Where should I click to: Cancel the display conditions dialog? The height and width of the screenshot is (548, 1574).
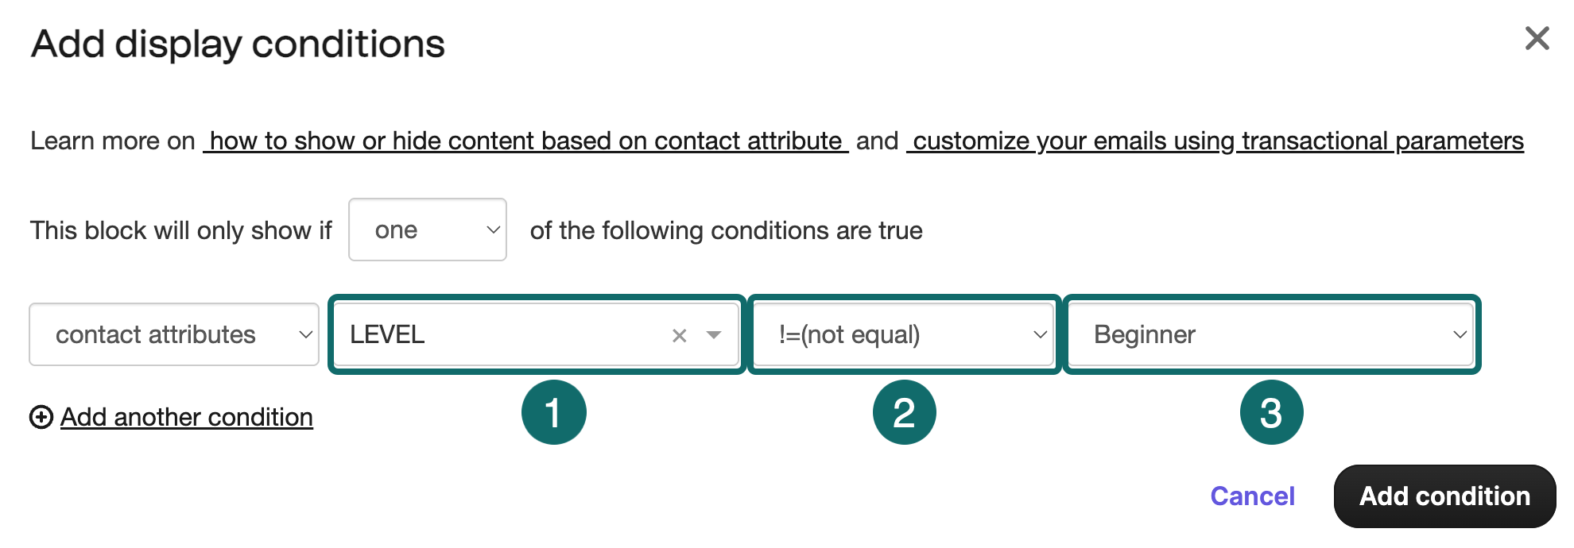1252,496
